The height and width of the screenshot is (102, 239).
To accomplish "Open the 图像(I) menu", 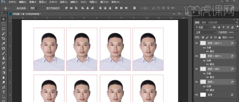I will (x=33, y=2).
